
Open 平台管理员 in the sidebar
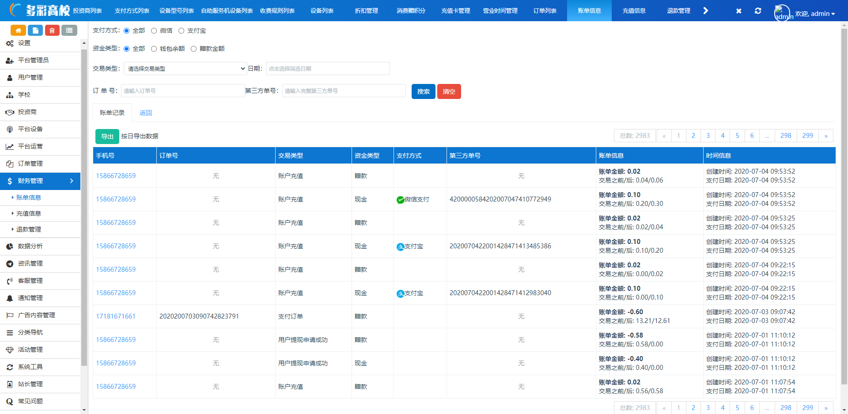(x=40, y=61)
